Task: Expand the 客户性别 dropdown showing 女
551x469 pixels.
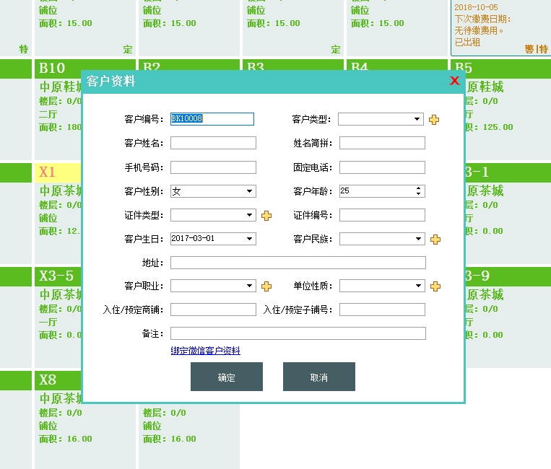Action: [250, 191]
